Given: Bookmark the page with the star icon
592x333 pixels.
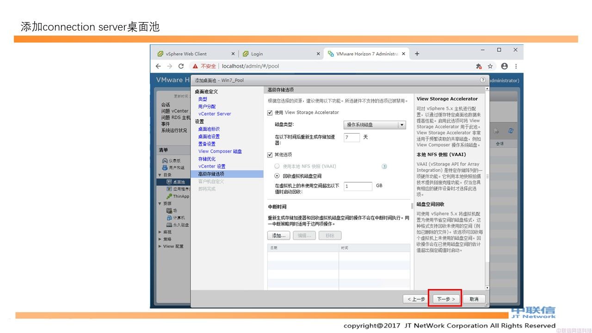Looking at the screenshot, I should (490, 66).
